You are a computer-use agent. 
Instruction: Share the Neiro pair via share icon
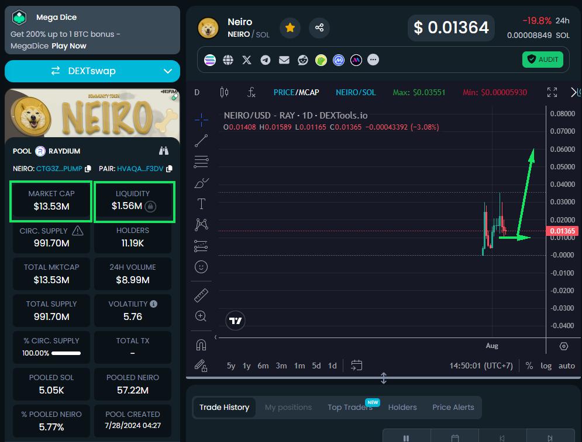(x=319, y=27)
